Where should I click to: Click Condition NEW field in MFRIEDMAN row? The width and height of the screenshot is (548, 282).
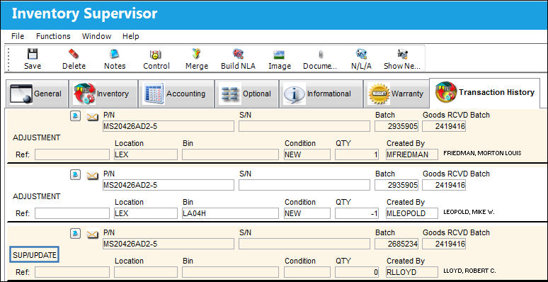[x=307, y=154]
